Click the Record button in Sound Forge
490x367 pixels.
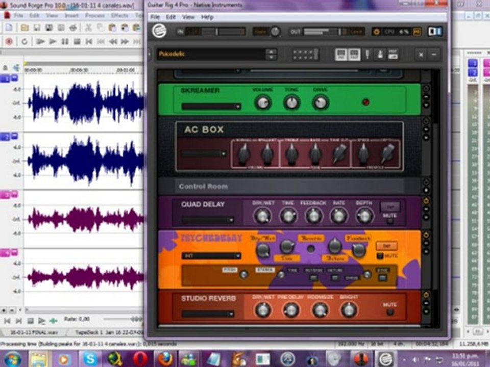[x=9, y=41]
